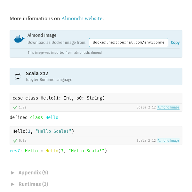This screenshot has width=192, height=192.
Task: Click the res7 output line
Action: click(x=58, y=151)
